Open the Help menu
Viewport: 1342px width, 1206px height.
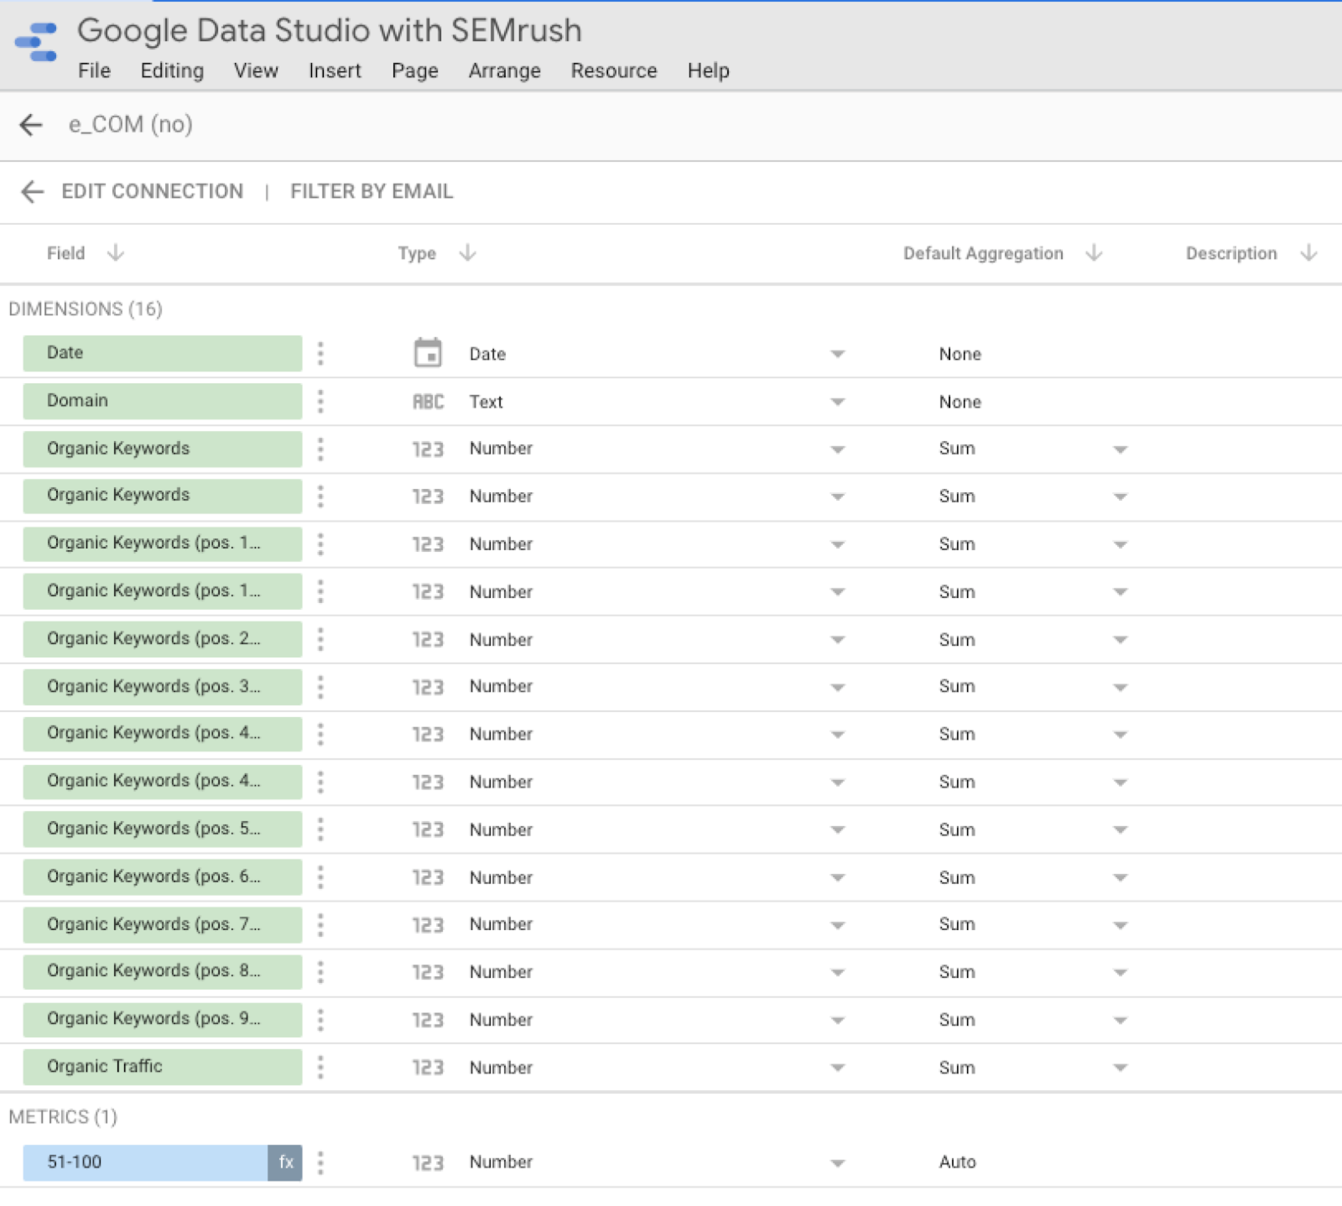tap(709, 70)
